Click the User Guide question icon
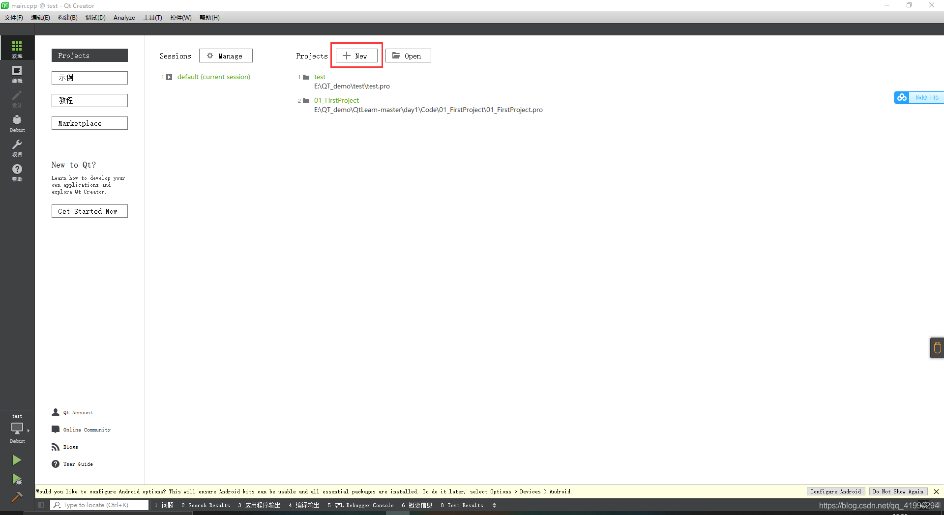944x515 pixels. pos(56,464)
